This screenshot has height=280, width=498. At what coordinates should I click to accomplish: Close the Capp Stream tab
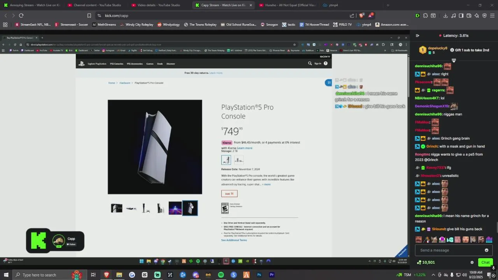tap(251, 5)
